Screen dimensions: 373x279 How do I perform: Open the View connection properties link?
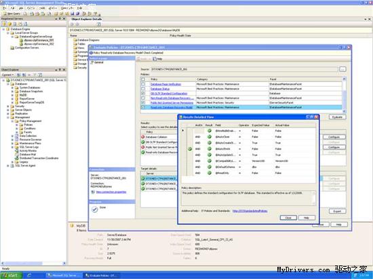coord(111,192)
